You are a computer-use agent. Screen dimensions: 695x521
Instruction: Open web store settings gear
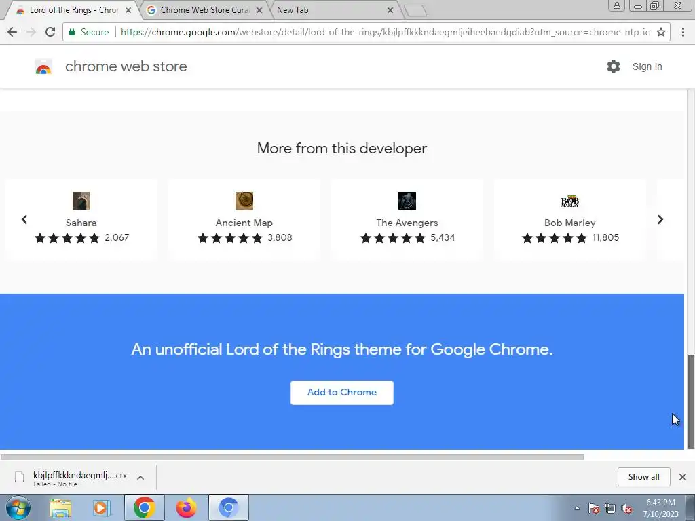coord(614,66)
